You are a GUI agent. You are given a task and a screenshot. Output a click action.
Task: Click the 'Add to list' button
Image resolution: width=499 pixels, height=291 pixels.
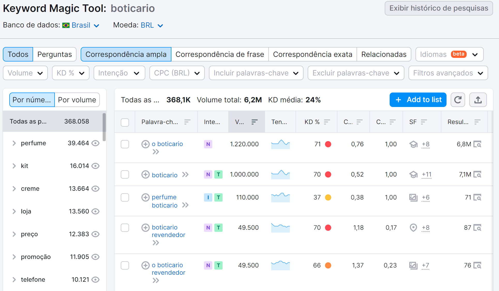coord(418,100)
